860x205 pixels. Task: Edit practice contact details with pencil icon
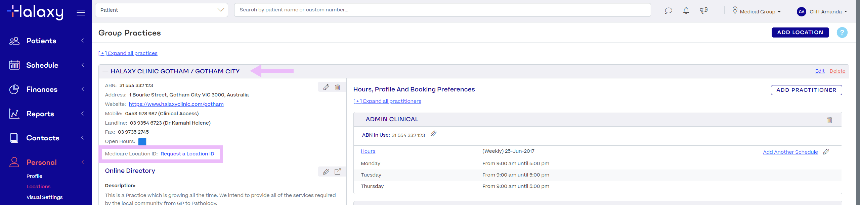[x=326, y=87]
